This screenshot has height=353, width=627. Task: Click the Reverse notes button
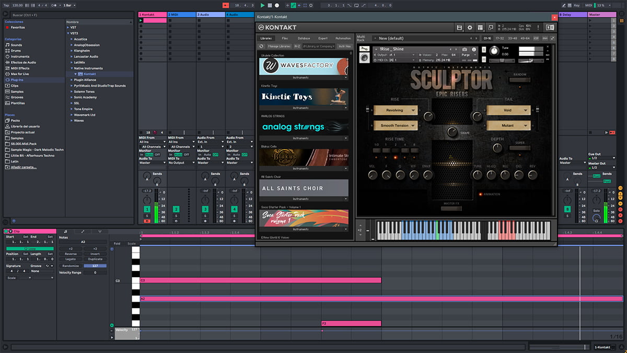71,254
